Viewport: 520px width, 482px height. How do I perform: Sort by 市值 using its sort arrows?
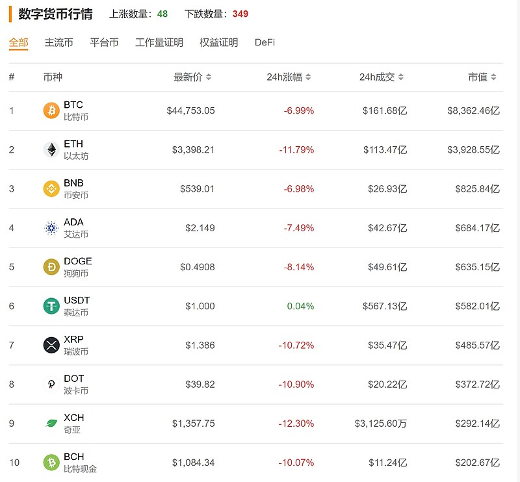tap(493, 77)
